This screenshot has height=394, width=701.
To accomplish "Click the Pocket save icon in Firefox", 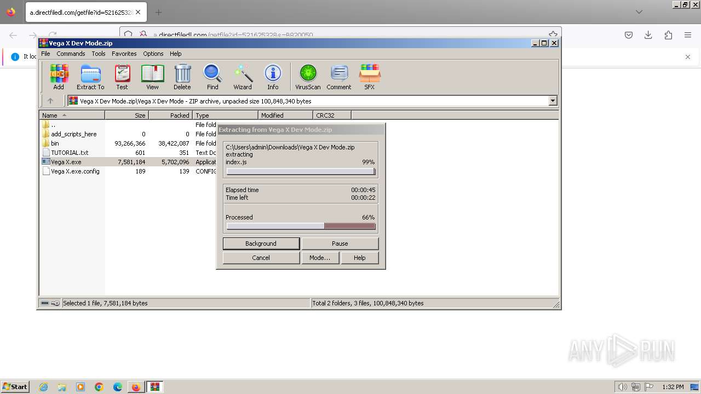I will (x=629, y=35).
